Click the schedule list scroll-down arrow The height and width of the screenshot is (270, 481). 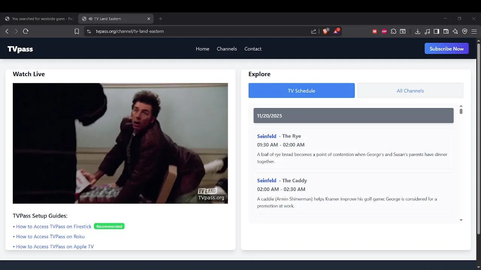461,220
